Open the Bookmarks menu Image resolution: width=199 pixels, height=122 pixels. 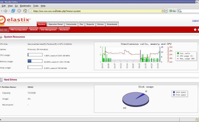coord(25,6)
